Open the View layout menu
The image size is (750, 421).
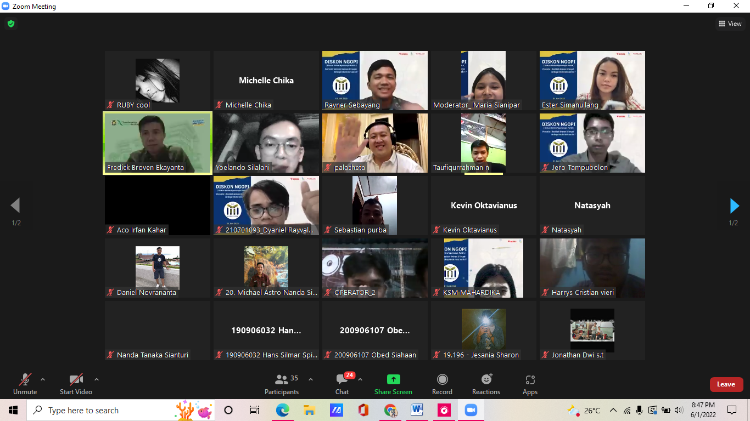[730, 24]
